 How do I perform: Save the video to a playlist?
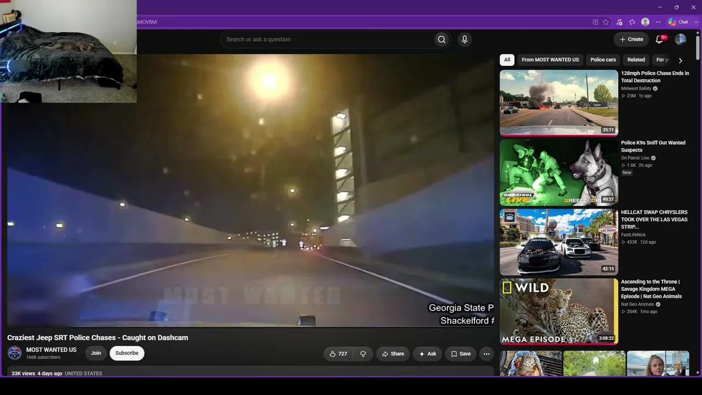pyautogui.click(x=461, y=354)
